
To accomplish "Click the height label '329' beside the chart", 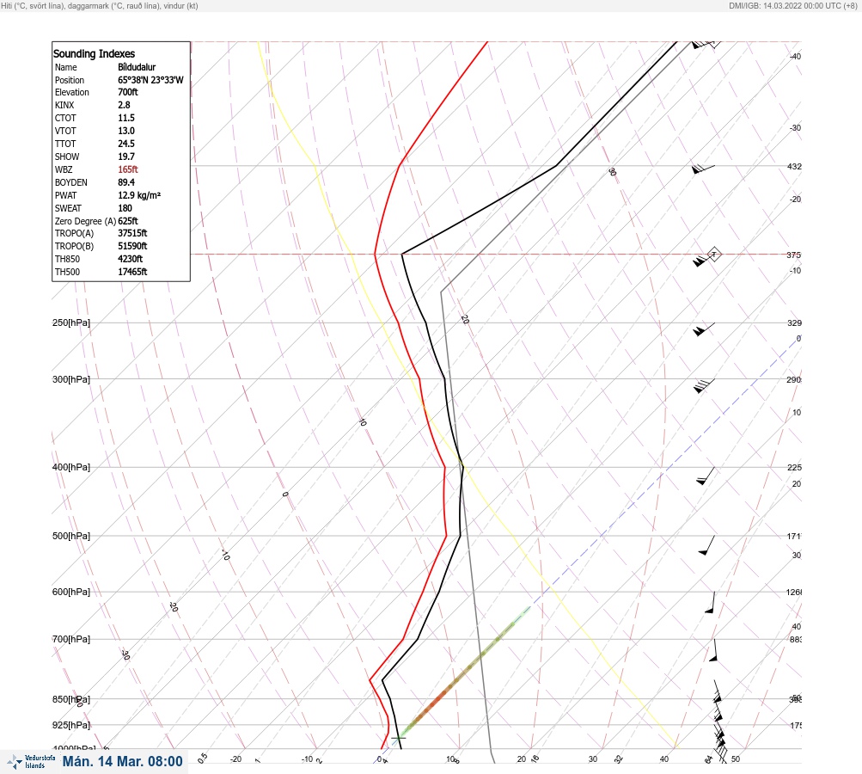I will pyautogui.click(x=794, y=322).
